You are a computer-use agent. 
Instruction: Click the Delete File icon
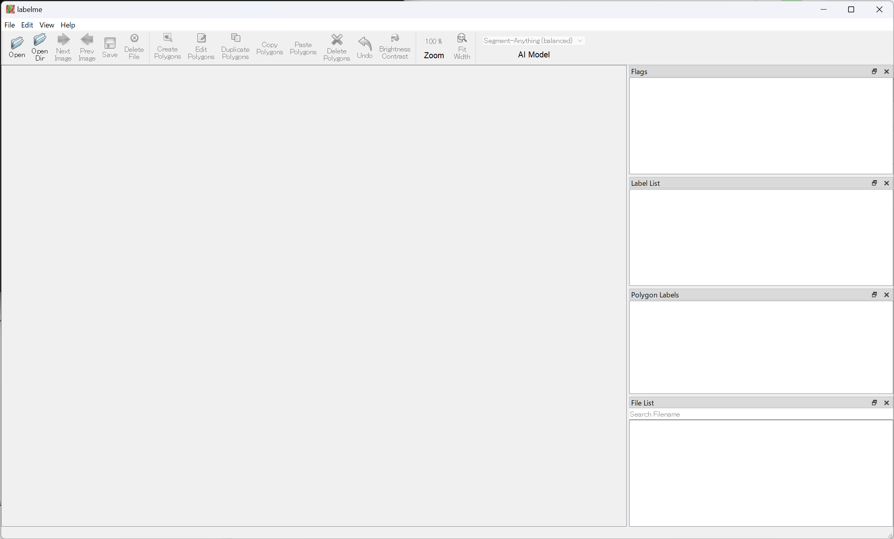(134, 38)
